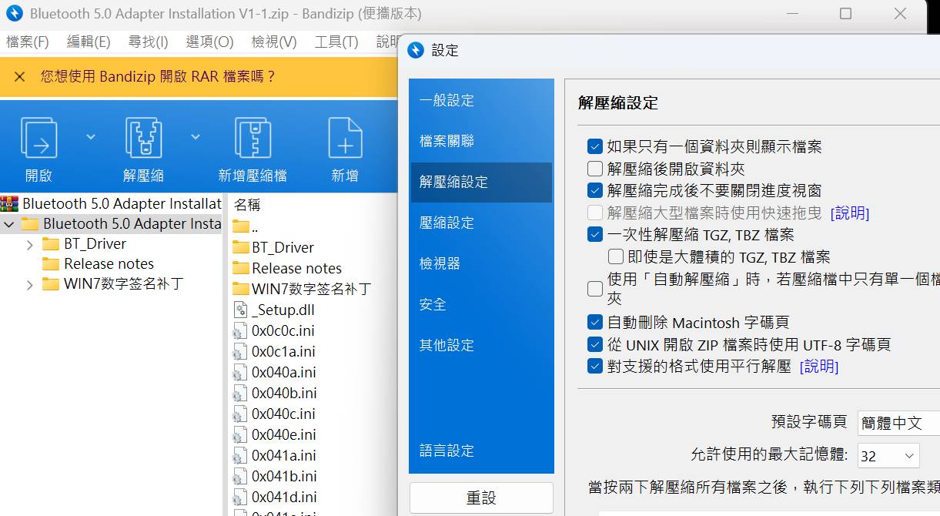This screenshot has width=940, height=516.
Task: Select the archive root item in the tree
Action: coord(111,203)
